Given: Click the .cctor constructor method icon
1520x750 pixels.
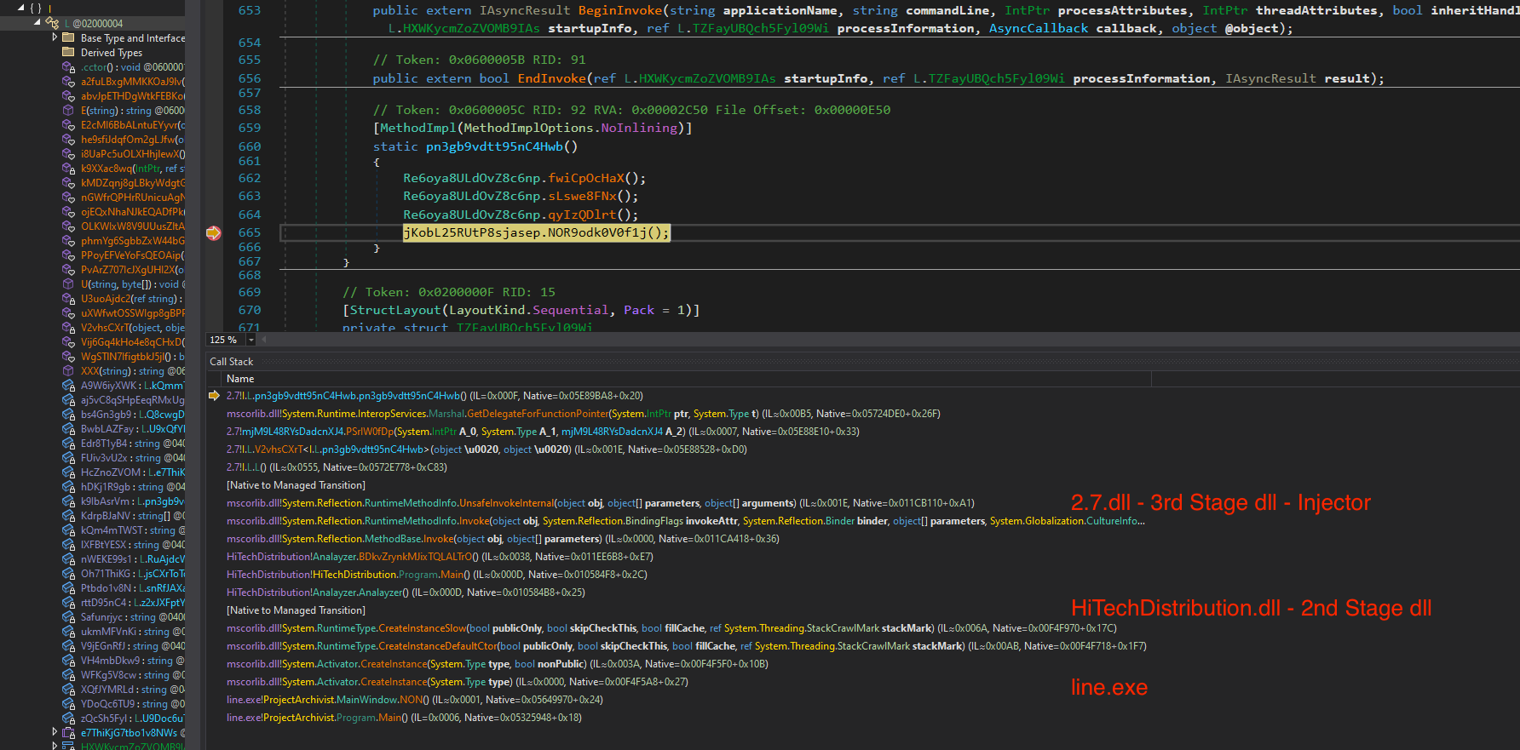Looking at the screenshot, I should click(68, 66).
